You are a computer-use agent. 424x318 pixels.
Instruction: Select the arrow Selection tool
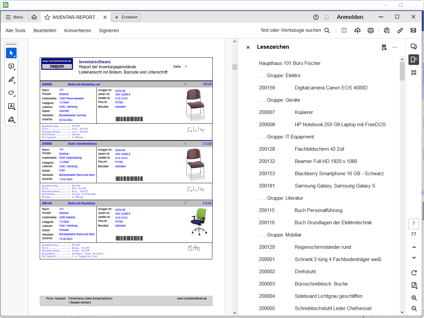point(11,53)
